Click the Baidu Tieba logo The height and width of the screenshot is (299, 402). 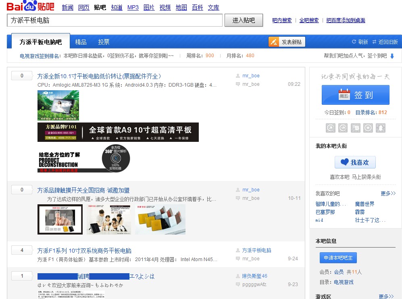[x=30, y=6]
